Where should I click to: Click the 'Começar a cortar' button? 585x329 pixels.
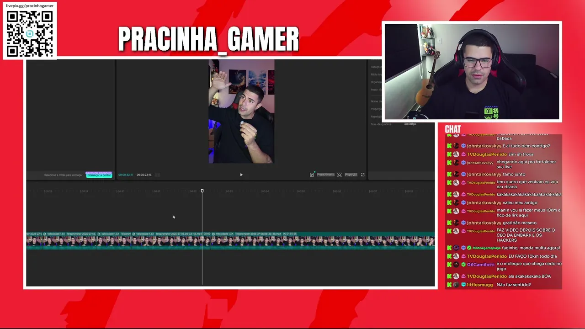click(99, 175)
